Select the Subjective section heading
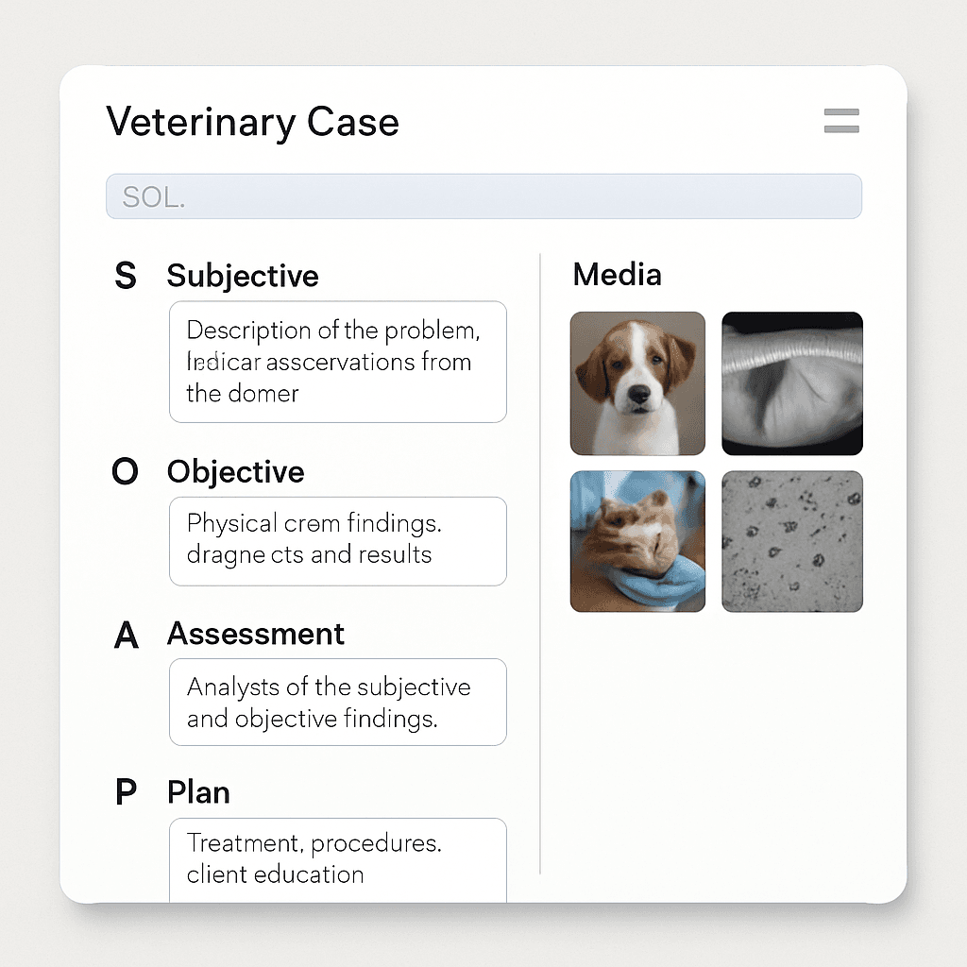Screen dimensions: 967x967 [x=242, y=276]
